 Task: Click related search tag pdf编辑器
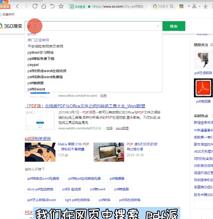tap(117, 179)
